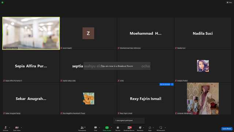234x132 pixels.
Task: Click the 'septia wahyu elda' name label
Action: (69, 81)
